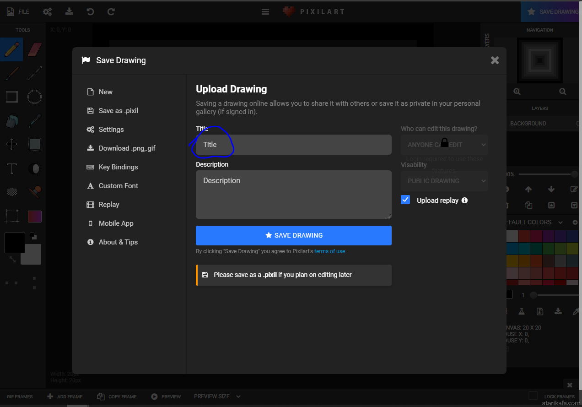
Task: Open the Mobile App section
Action: (110, 223)
